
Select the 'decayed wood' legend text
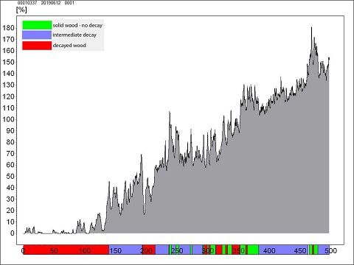(x=69, y=46)
